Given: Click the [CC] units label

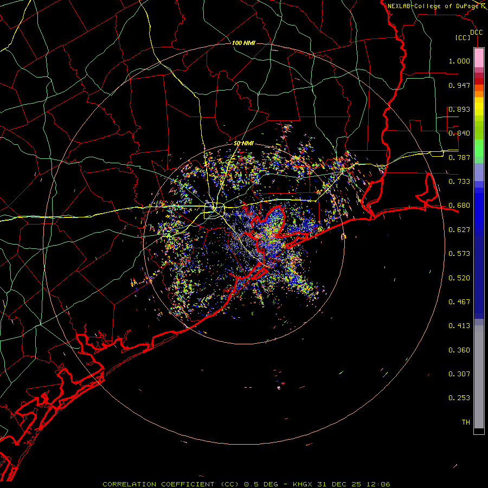Looking at the screenshot, I should click(x=463, y=37).
